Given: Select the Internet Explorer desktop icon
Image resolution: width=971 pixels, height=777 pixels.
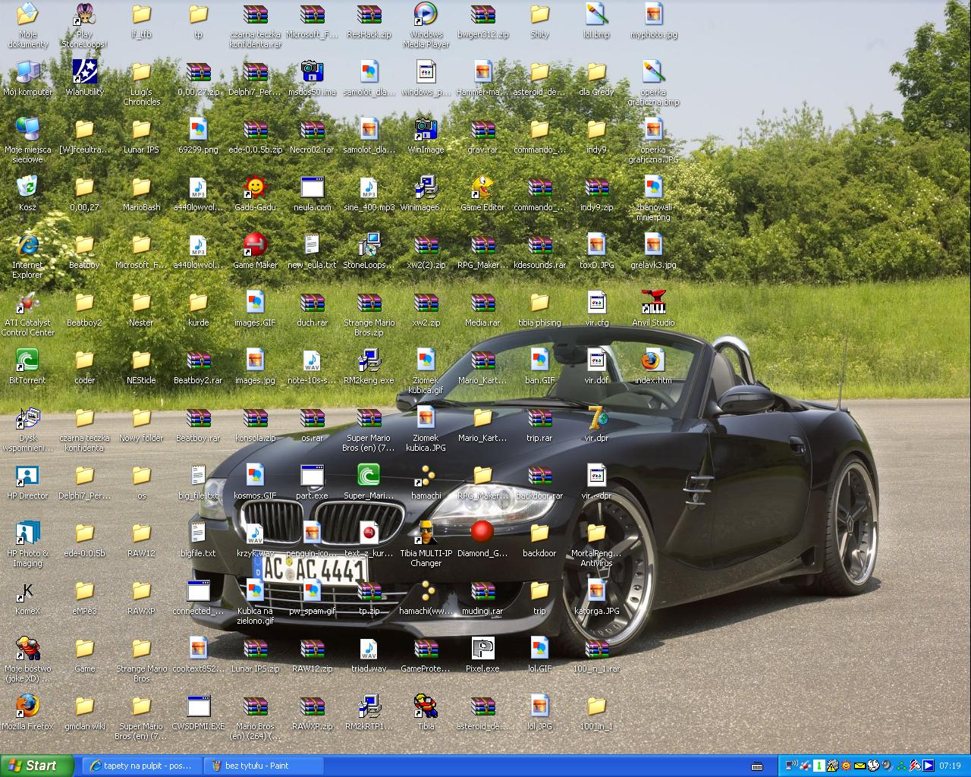Looking at the screenshot, I should pos(27,246).
